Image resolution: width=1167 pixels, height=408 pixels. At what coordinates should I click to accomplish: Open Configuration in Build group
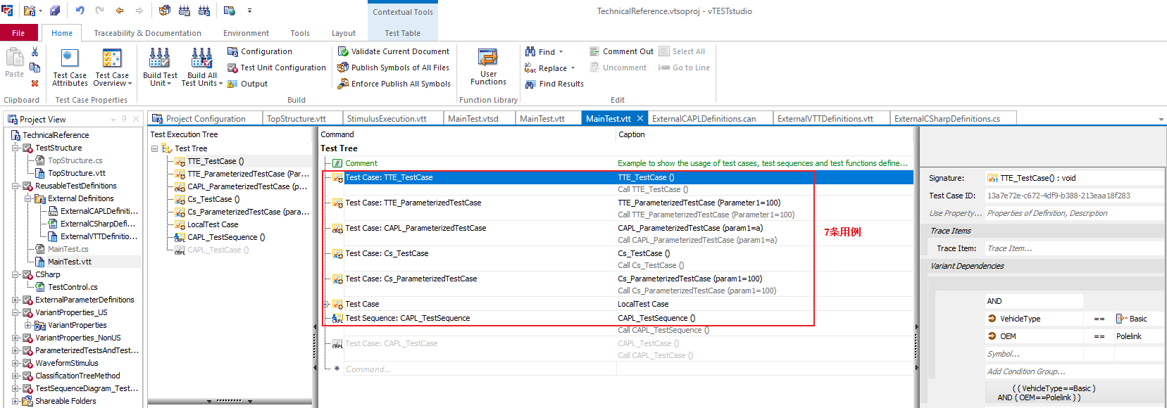pyautogui.click(x=259, y=51)
